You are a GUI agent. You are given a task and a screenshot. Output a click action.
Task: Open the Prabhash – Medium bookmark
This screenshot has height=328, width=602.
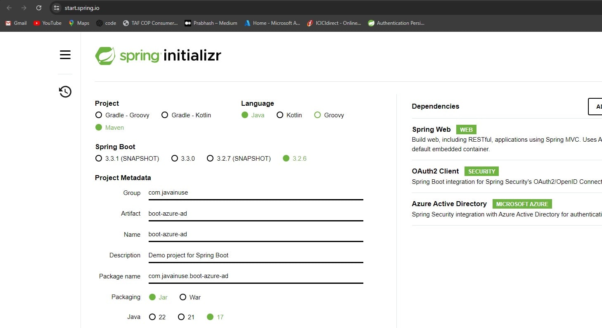211,23
